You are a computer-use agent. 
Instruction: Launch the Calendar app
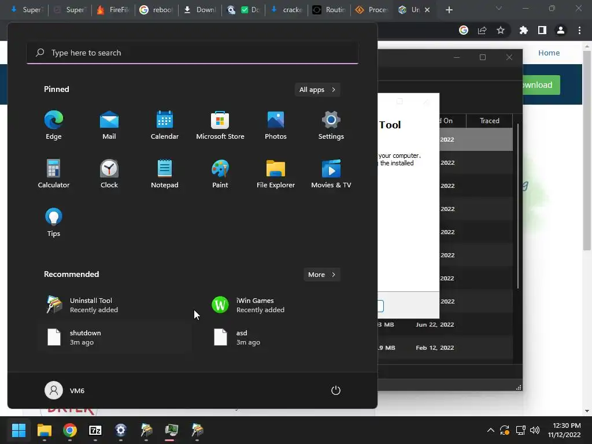pyautogui.click(x=165, y=125)
